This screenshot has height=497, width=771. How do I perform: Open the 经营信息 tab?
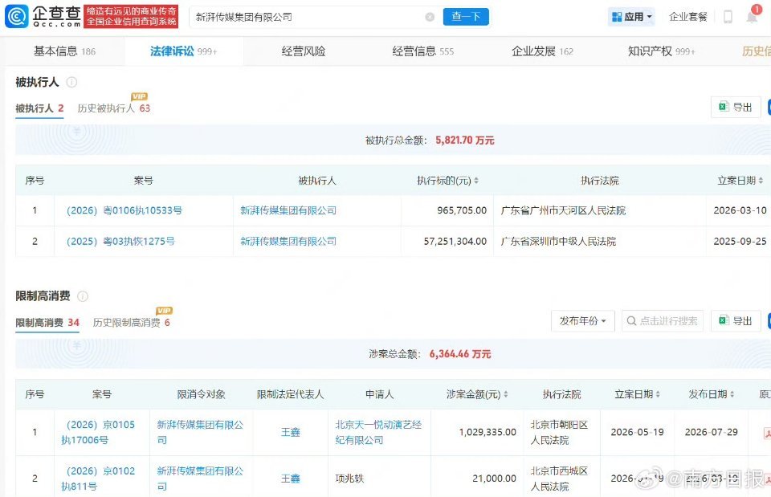[x=423, y=51]
